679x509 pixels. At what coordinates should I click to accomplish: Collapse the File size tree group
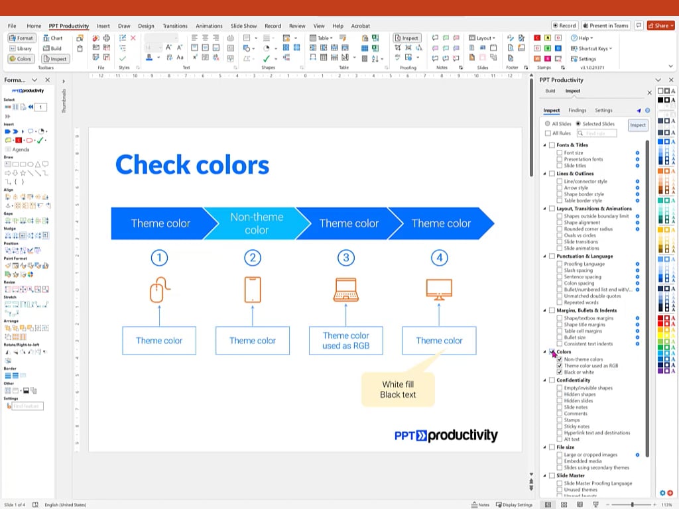pyautogui.click(x=544, y=447)
